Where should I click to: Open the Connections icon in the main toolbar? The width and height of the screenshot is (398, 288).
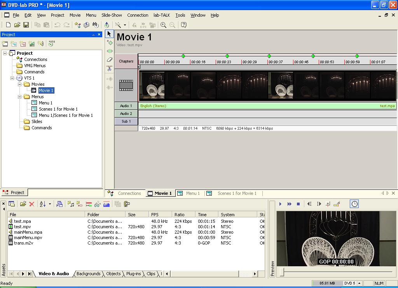pyautogui.click(x=78, y=25)
